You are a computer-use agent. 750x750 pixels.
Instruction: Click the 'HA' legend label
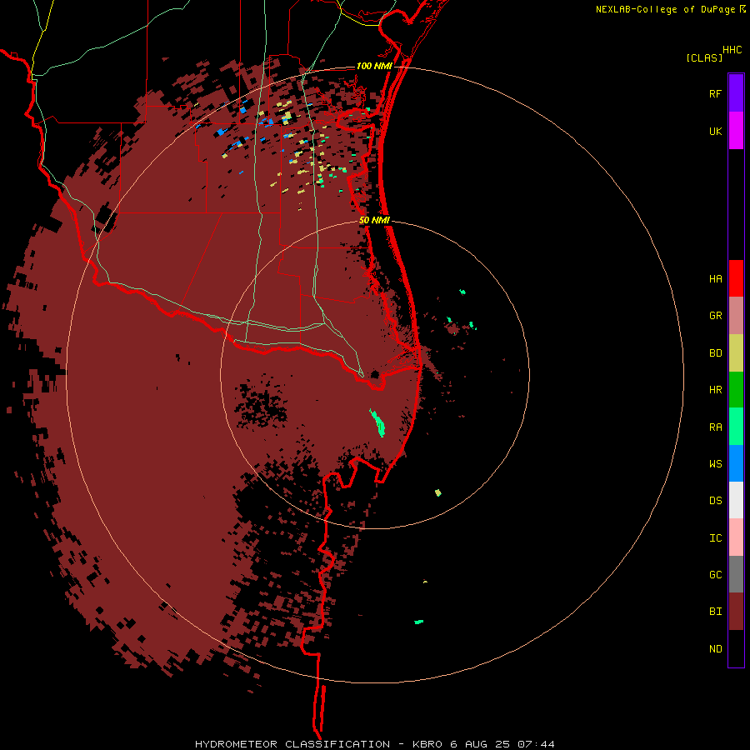[x=715, y=278]
